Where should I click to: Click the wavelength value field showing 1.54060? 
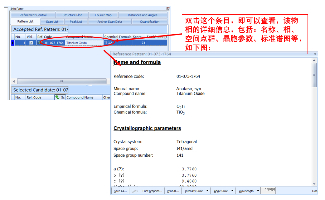tap(268, 190)
